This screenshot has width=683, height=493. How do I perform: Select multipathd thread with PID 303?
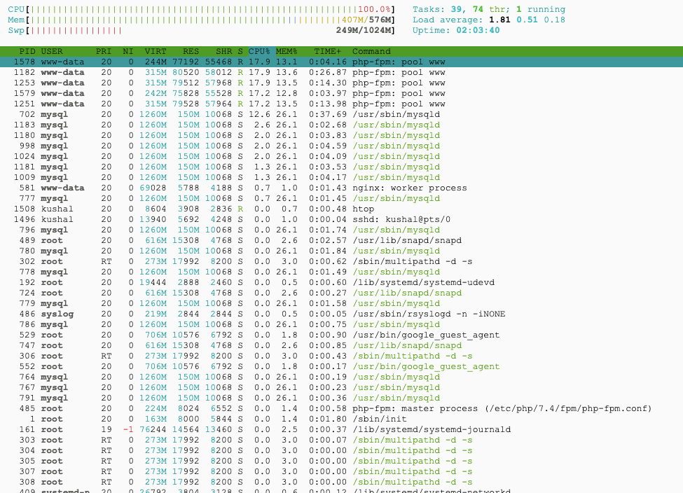[342, 440]
